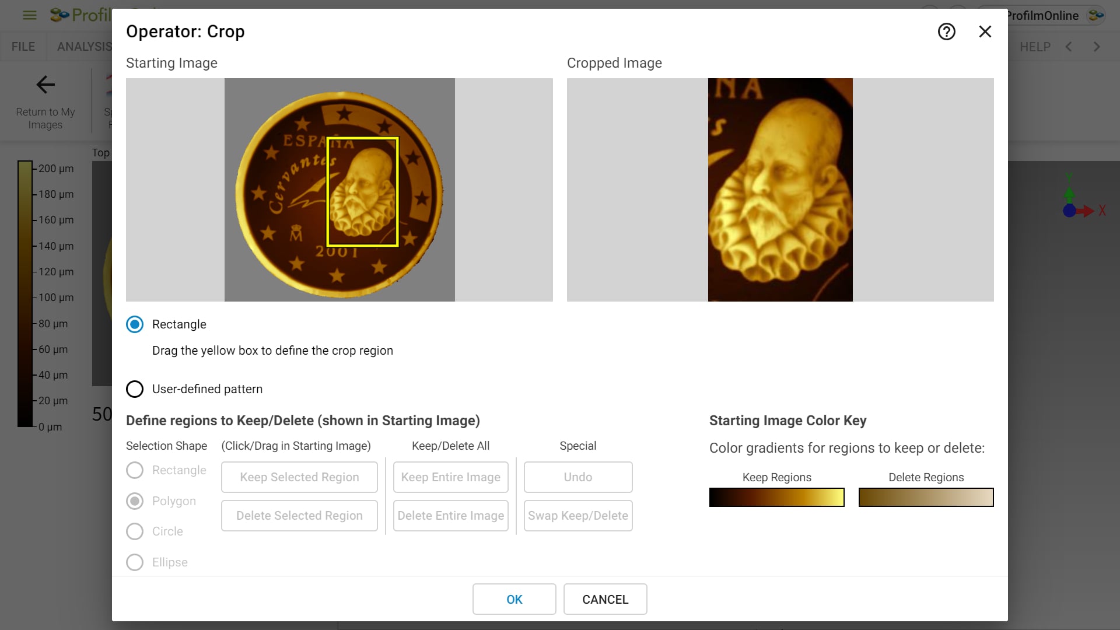The image size is (1120, 630).
Task: Click the 200 µm scale label
Action: 56,169
